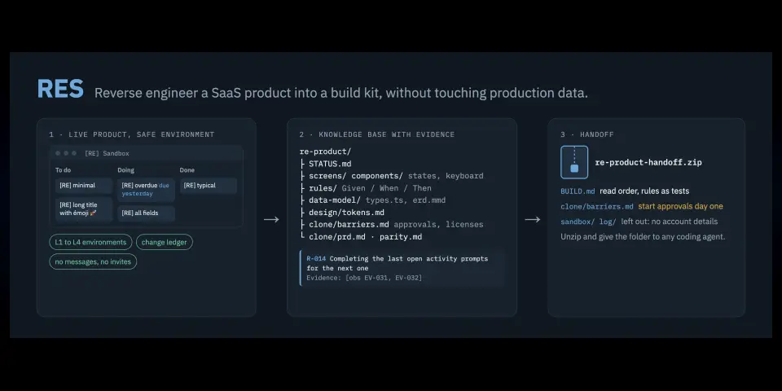Click the 'no messages, no invites' pill

point(93,261)
